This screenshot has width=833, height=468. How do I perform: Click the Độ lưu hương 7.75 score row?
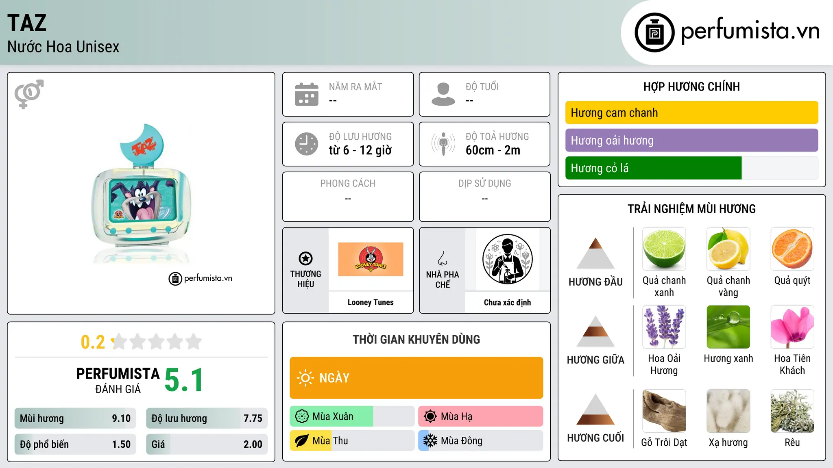pos(207,418)
